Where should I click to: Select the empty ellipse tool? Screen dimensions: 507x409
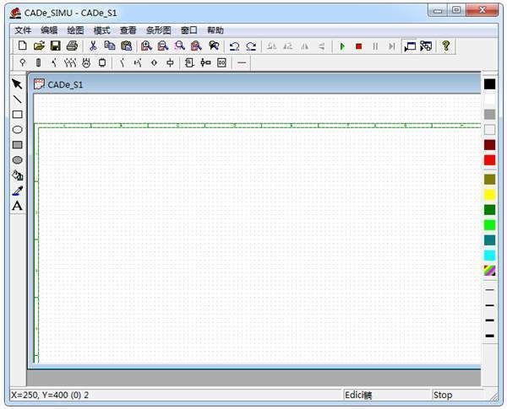(17, 130)
